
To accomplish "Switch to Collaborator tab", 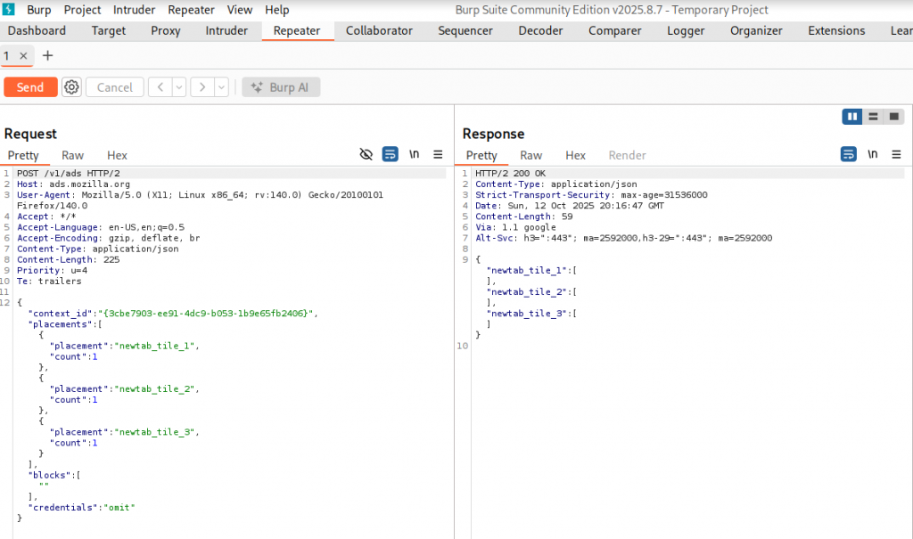I will [x=379, y=31].
